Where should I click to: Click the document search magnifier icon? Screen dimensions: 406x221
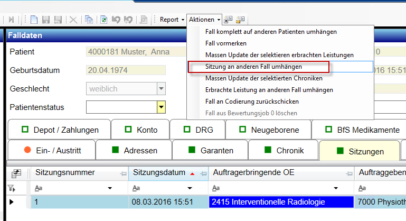(x=143, y=20)
